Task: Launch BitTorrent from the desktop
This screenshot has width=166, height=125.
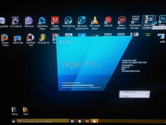Action: click(x=29, y=22)
